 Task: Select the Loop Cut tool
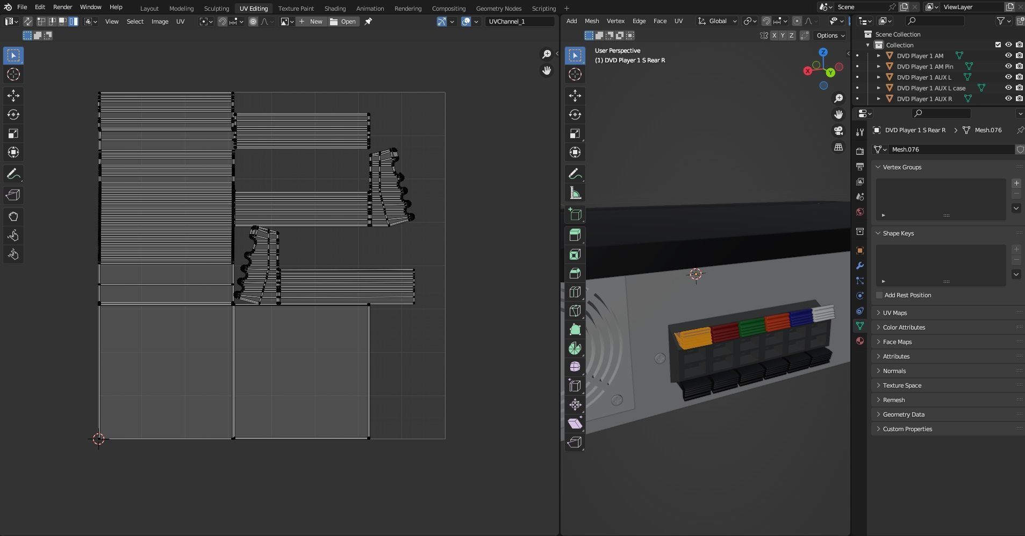click(x=575, y=292)
